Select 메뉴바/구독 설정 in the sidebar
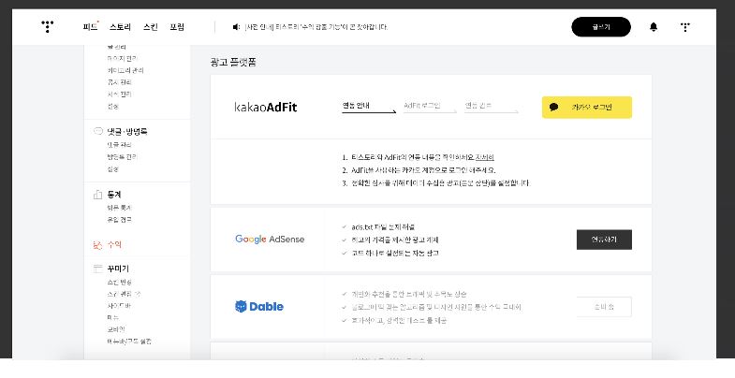Viewport: 735px width, 378px height. coord(129,342)
